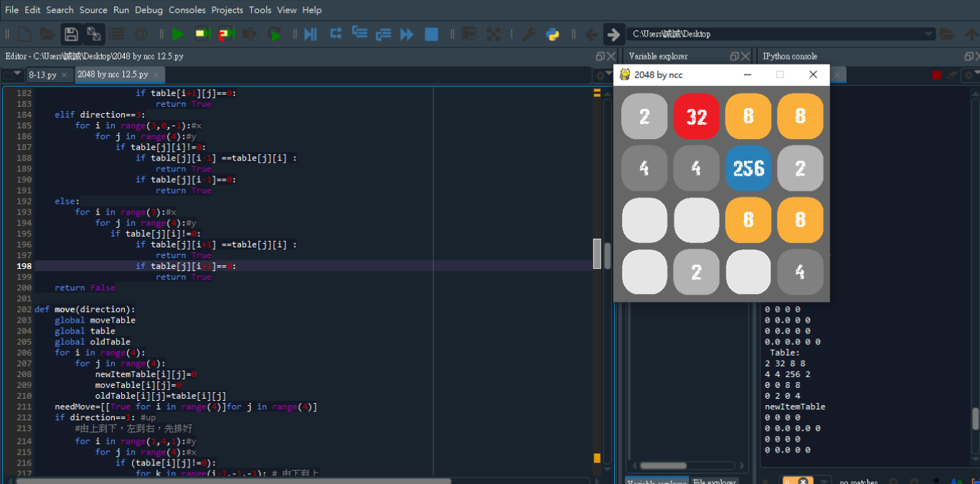Click red stop icon in IPython console
980x484 pixels.
click(x=936, y=75)
